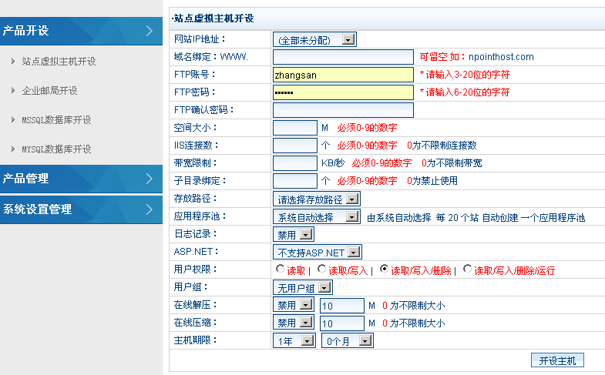This screenshot has height=375, width=605.
Task: Click the 空间大小 input box
Action: point(294,128)
